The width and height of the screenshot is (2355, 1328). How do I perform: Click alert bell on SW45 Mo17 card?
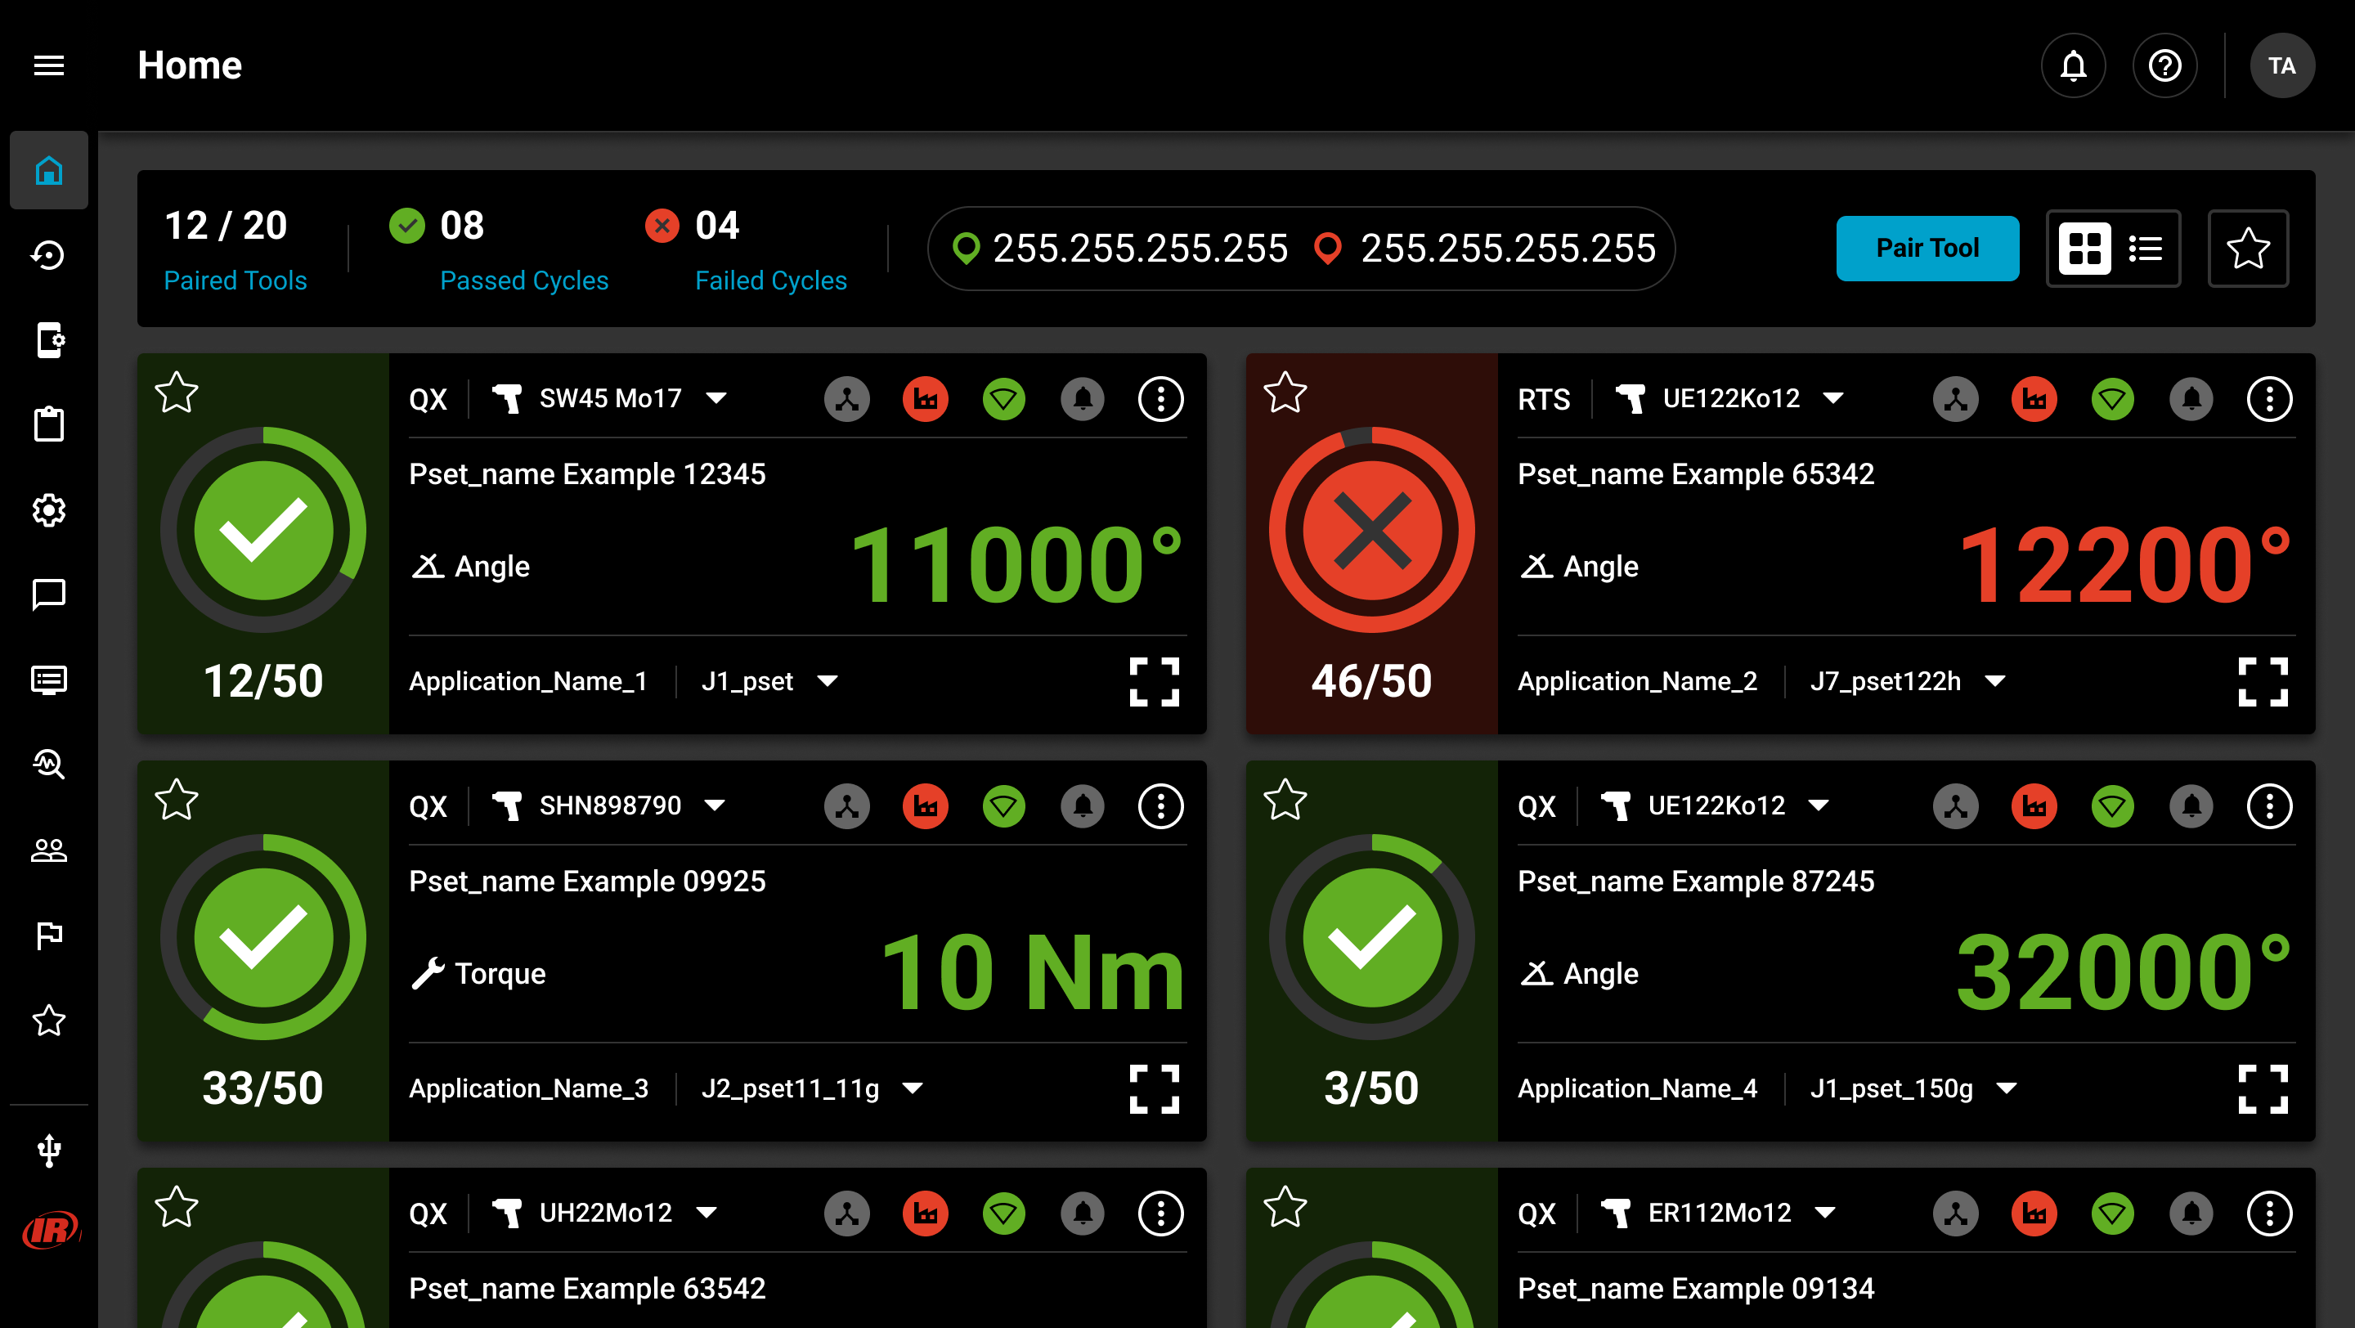(1083, 399)
